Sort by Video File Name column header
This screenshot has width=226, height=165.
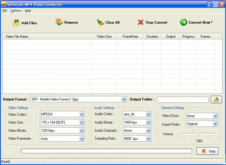pos(46,37)
